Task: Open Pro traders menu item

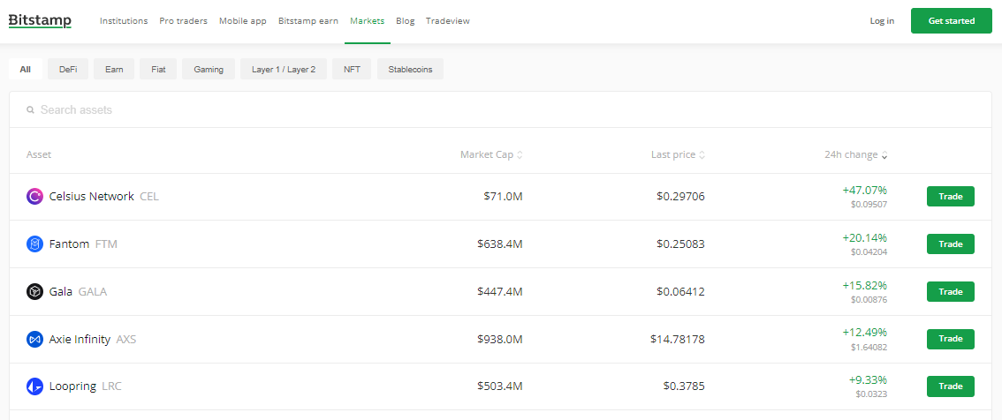Action: coord(184,21)
